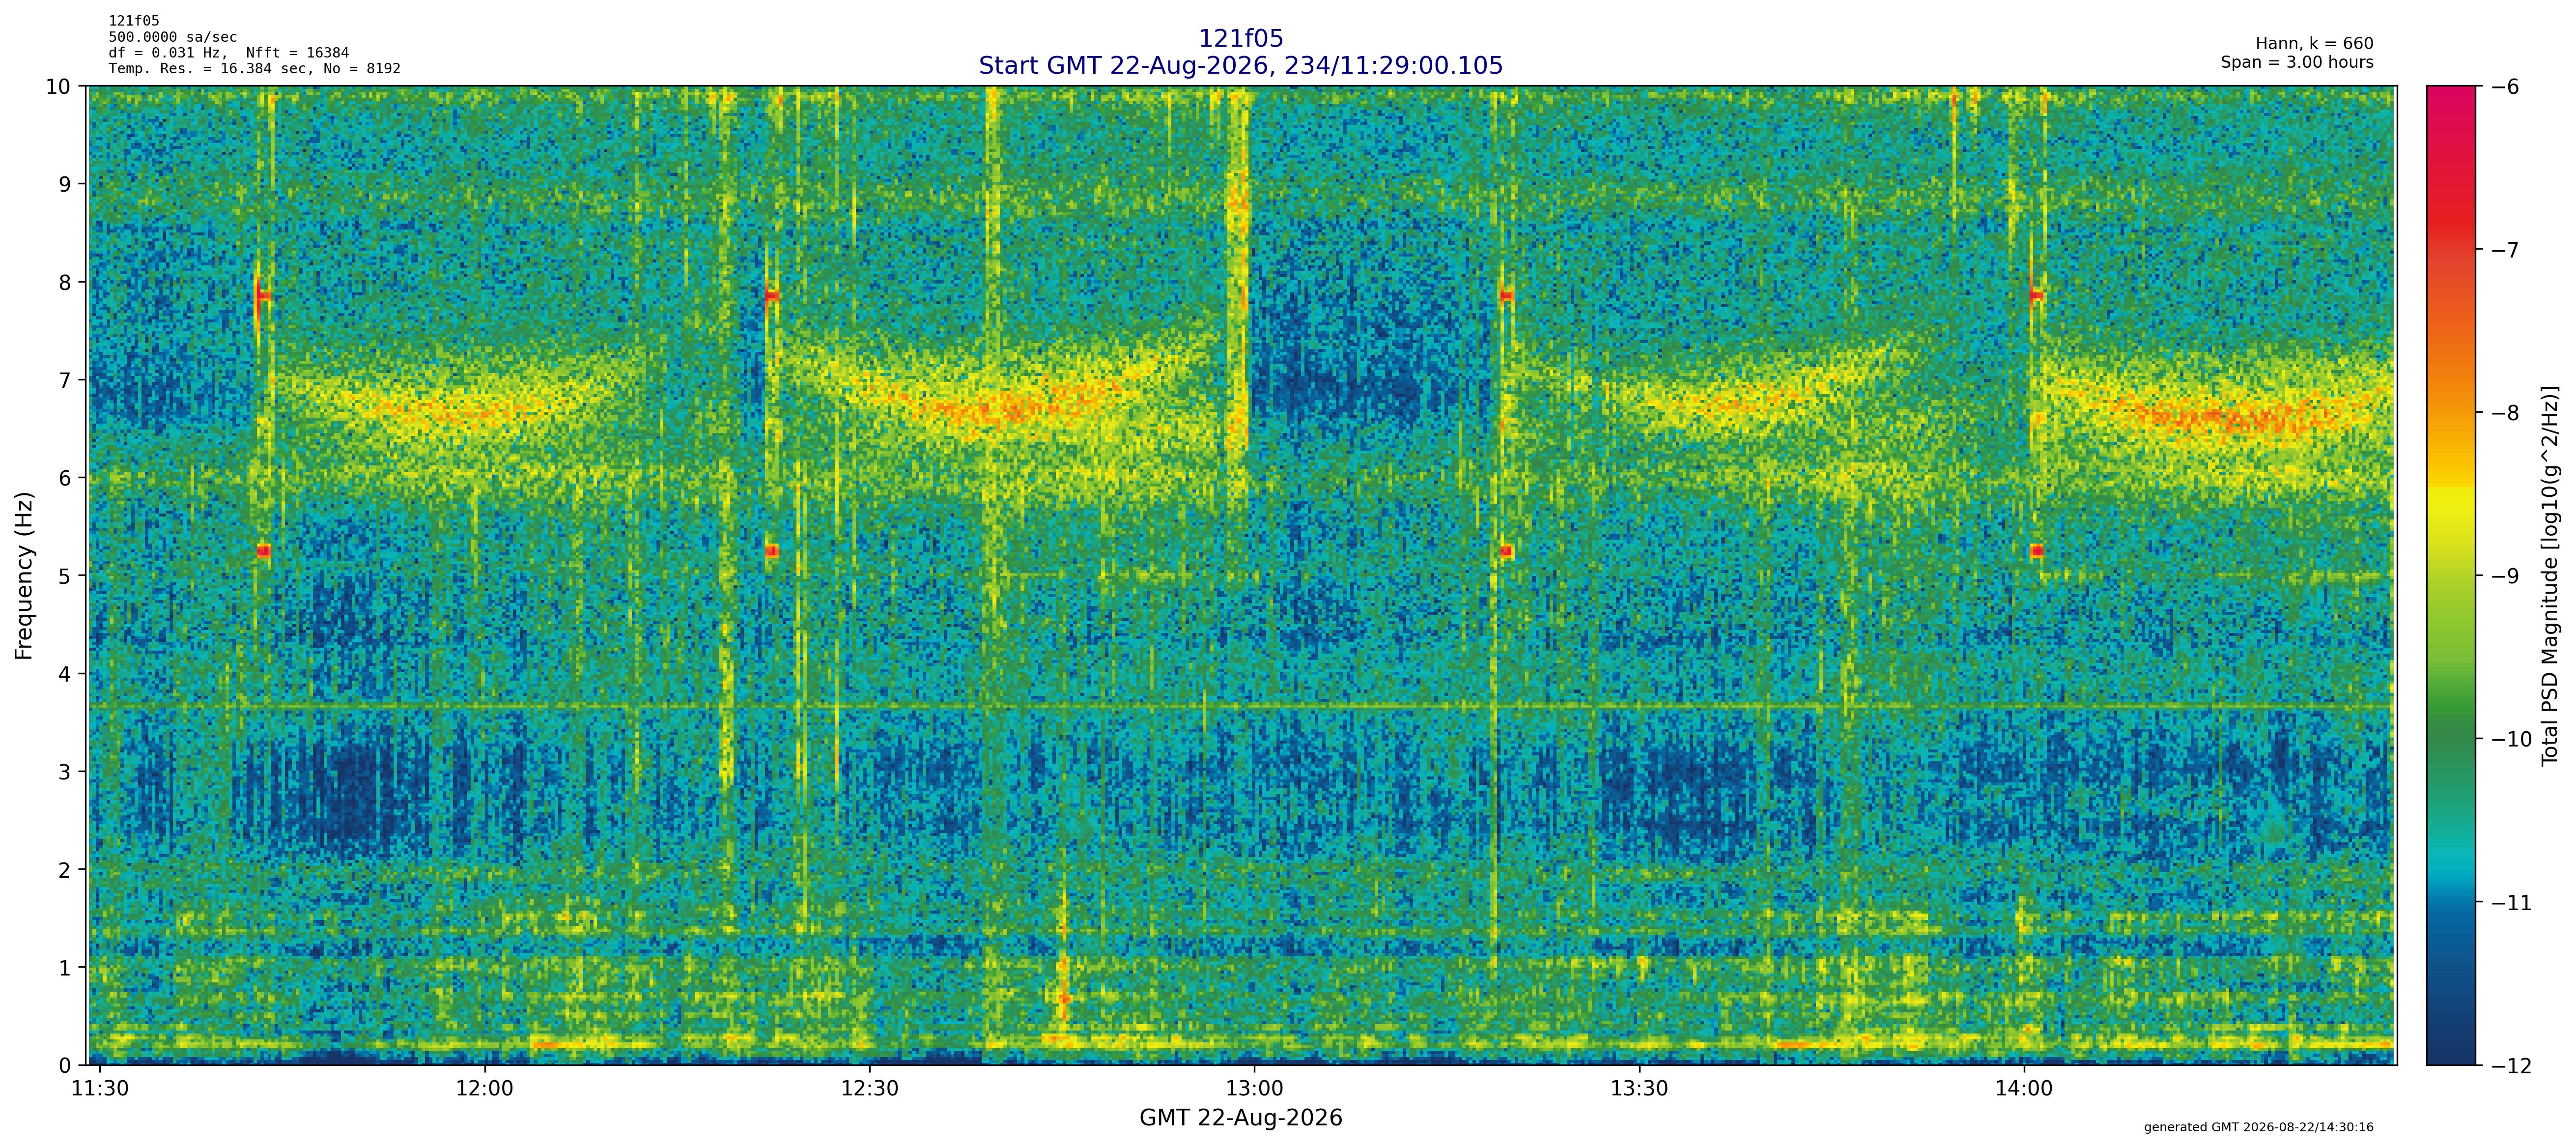Select the frequency axis tick label 10
The width and height of the screenshot is (2576, 1148).
coord(58,87)
